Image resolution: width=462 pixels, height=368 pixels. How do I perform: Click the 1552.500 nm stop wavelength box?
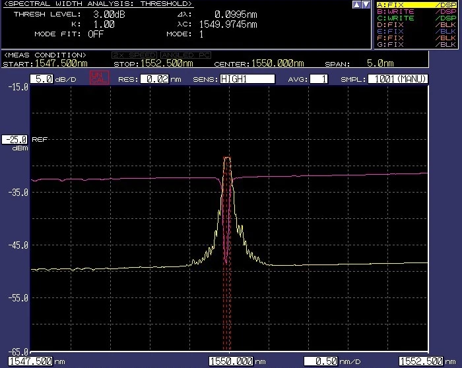point(421,361)
